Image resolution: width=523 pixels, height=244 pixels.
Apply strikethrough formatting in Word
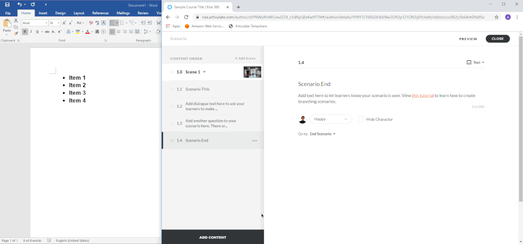pos(47,31)
